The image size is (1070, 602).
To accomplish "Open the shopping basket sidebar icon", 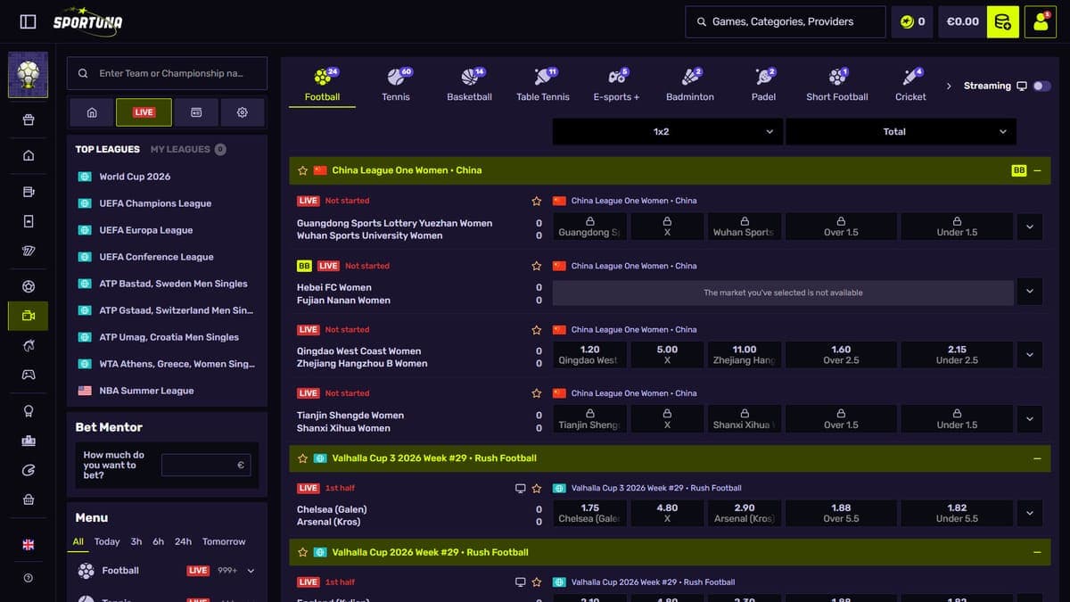I will coord(29,499).
